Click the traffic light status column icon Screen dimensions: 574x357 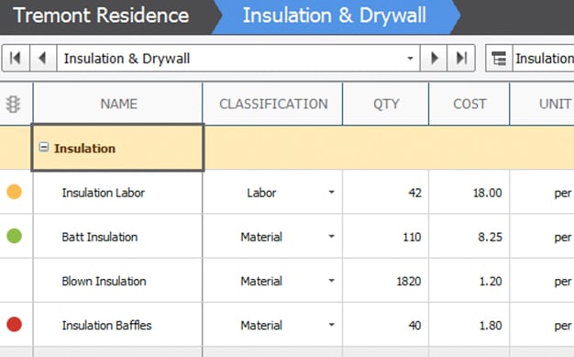(x=13, y=104)
